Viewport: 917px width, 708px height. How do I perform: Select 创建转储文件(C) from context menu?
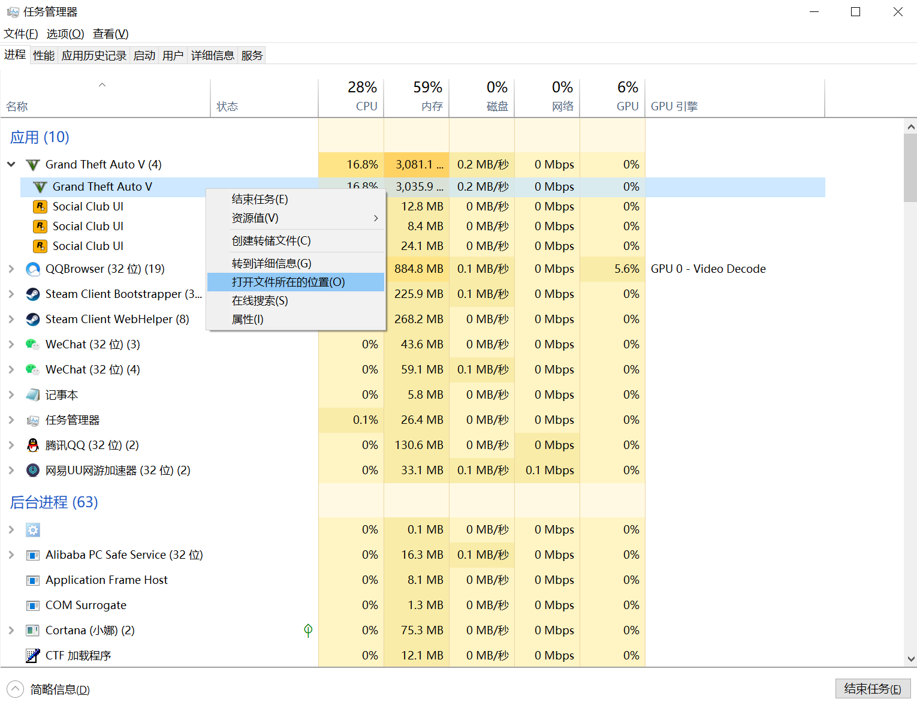click(295, 241)
